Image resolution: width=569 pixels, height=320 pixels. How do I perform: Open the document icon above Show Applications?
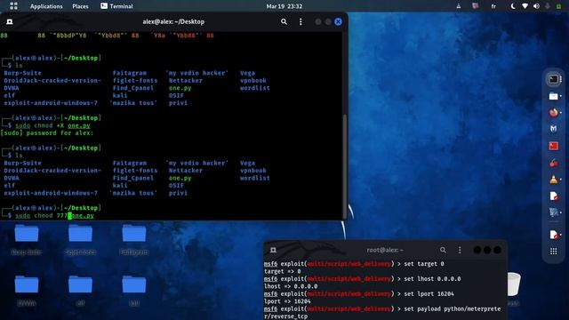point(553,235)
